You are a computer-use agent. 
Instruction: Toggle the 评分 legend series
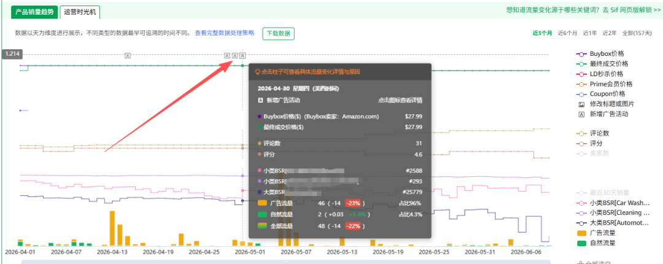(x=590, y=144)
